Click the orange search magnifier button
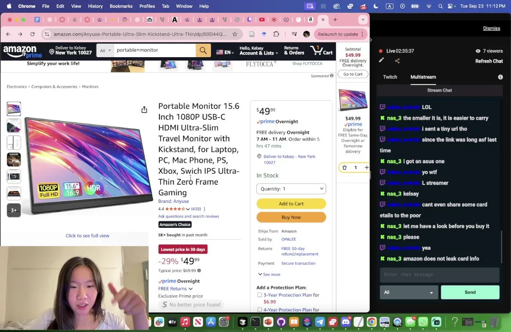Screen dimensions: 511x332 (203, 51)
